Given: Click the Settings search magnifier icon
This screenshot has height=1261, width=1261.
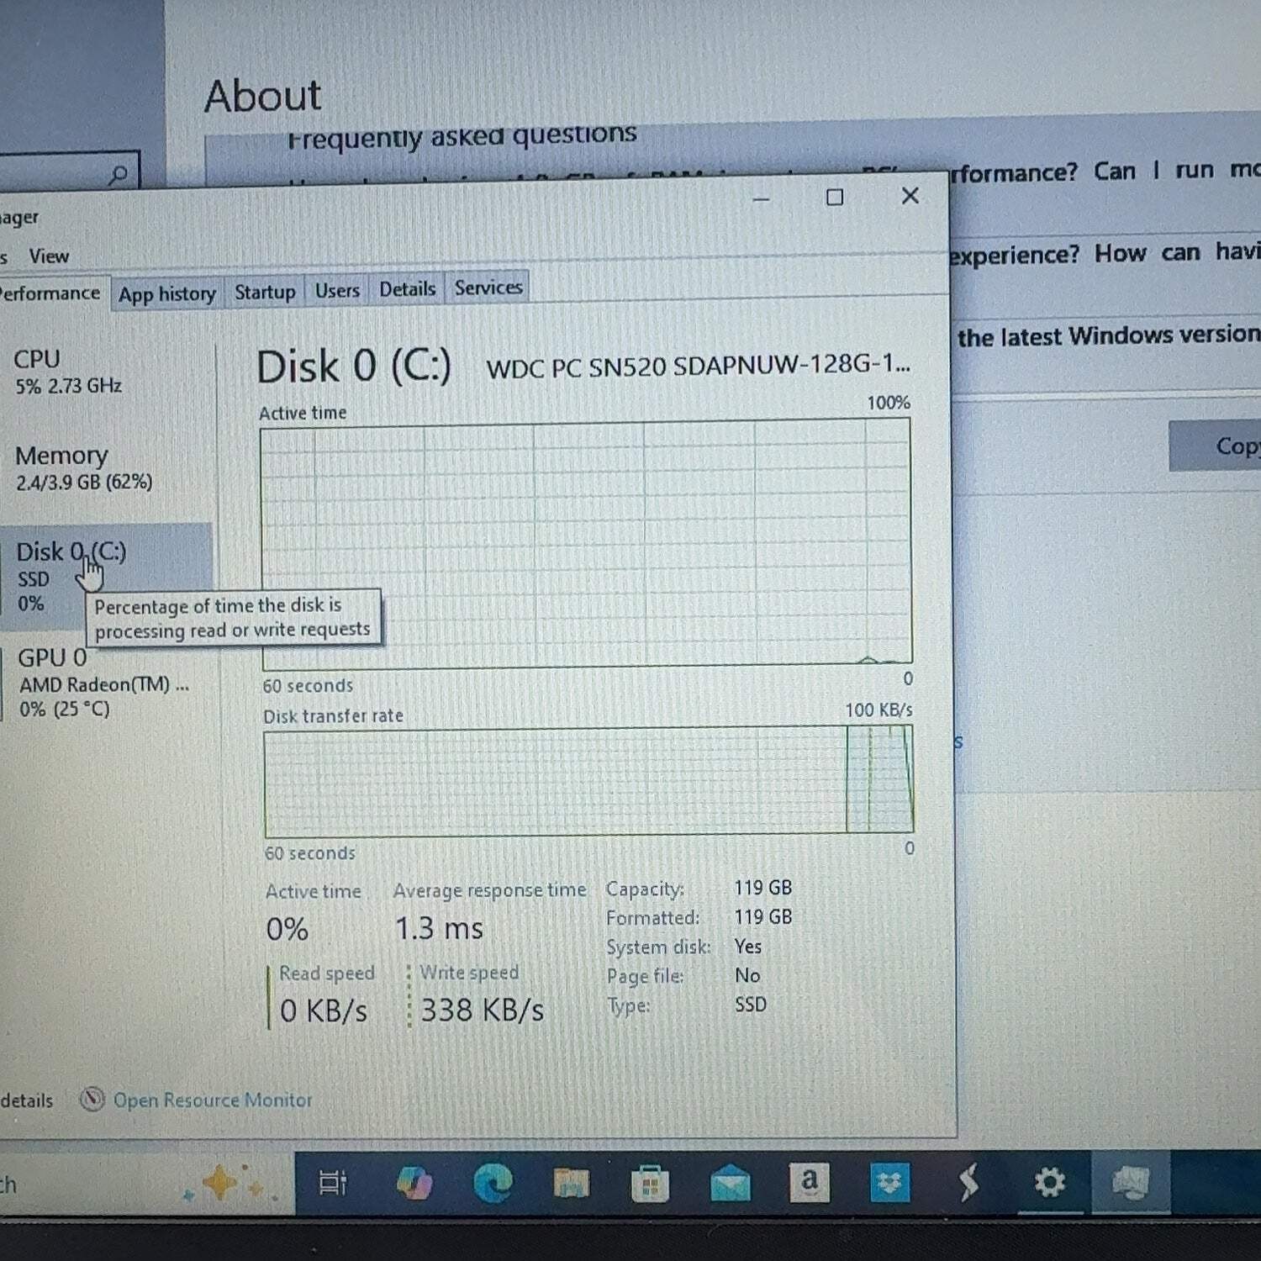Looking at the screenshot, I should pos(119,175).
